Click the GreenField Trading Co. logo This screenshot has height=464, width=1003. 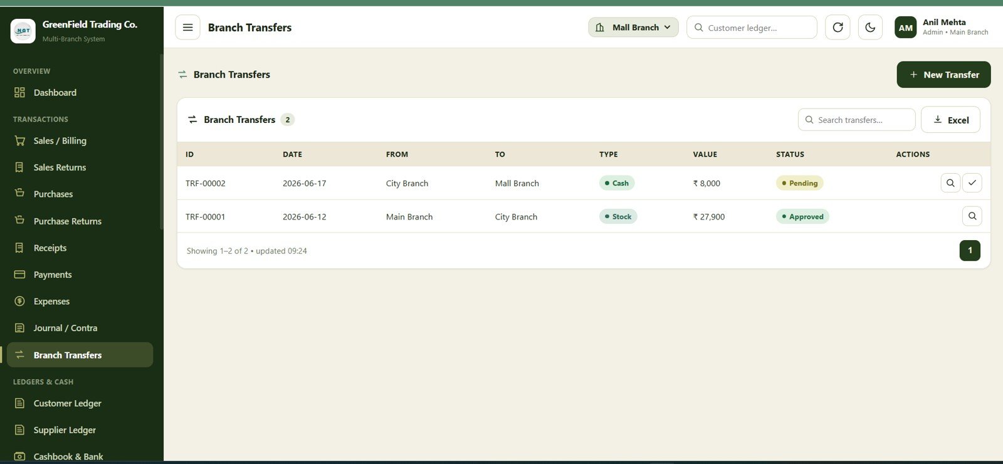click(x=23, y=31)
